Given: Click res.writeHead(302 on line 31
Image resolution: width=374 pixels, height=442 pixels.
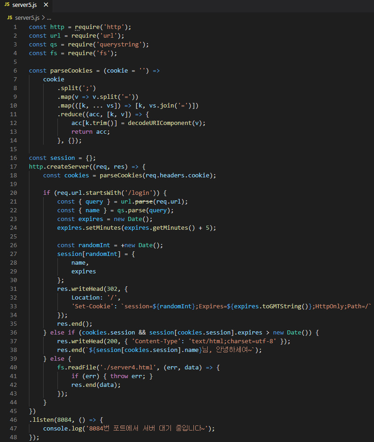Looking at the screenshot, I should point(87,289).
